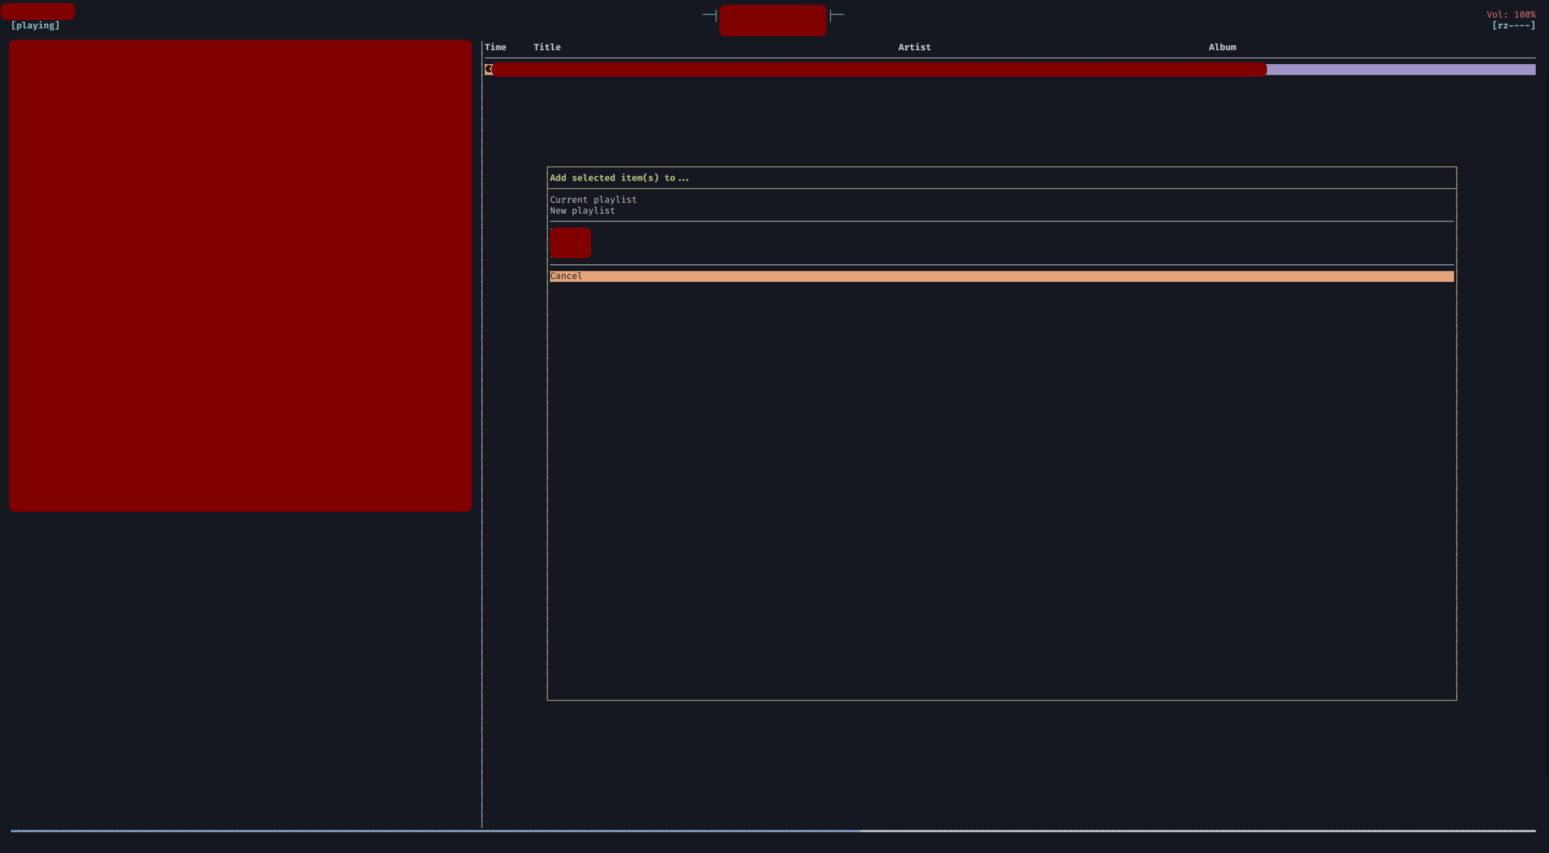Click the right bracket beside header title
The image size is (1549, 853).
coord(836,15)
